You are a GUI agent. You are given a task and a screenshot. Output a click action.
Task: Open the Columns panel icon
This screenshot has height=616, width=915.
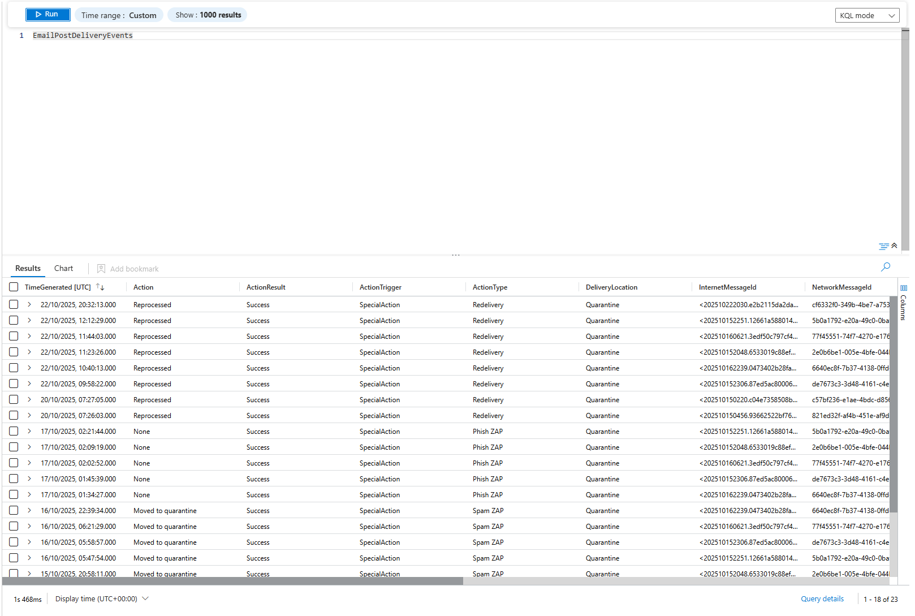[903, 288]
